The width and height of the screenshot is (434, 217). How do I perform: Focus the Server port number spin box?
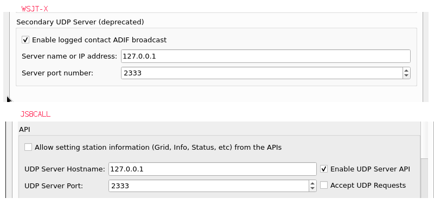(262, 73)
